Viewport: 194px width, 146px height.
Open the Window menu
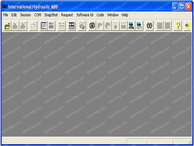(113, 15)
